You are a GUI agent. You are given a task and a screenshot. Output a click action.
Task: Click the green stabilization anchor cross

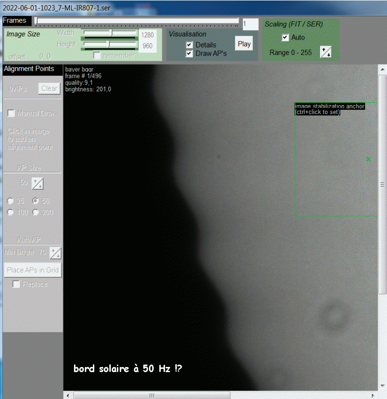pyautogui.click(x=368, y=159)
